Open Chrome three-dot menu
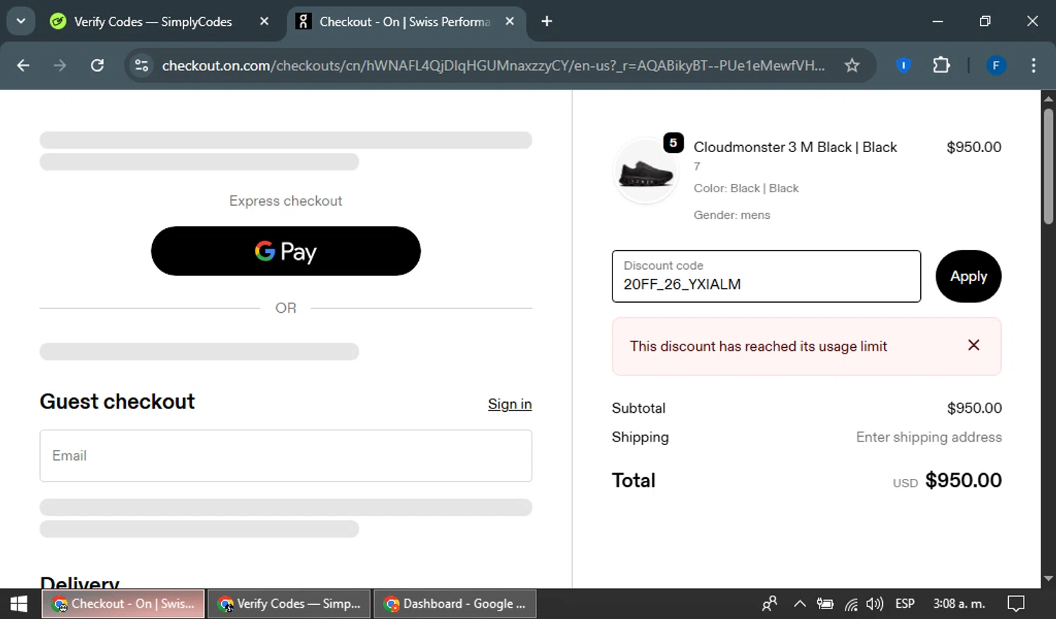The height and width of the screenshot is (619, 1056). (x=1033, y=65)
